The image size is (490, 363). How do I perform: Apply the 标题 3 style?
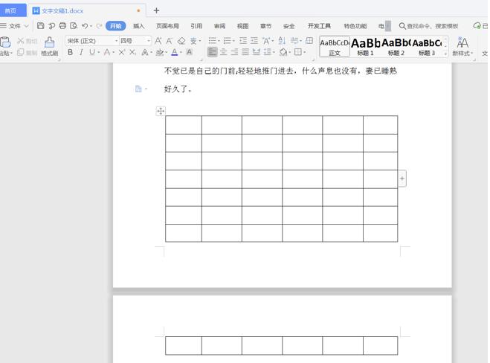pyautogui.click(x=427, y=47)
